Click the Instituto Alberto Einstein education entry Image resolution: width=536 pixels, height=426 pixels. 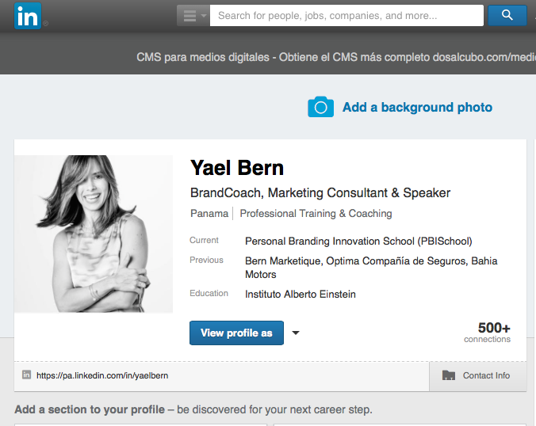tap(300, 294)
